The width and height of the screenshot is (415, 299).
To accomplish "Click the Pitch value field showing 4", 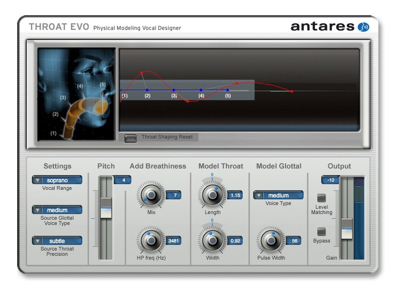I will click(122, 180).
